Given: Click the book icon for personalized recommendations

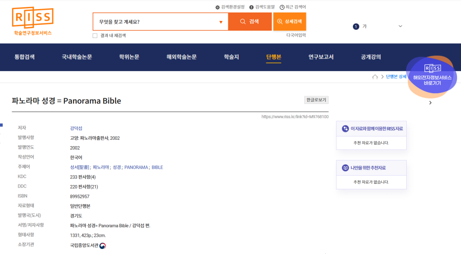Looking at the screenshot, I should point(345,168).
